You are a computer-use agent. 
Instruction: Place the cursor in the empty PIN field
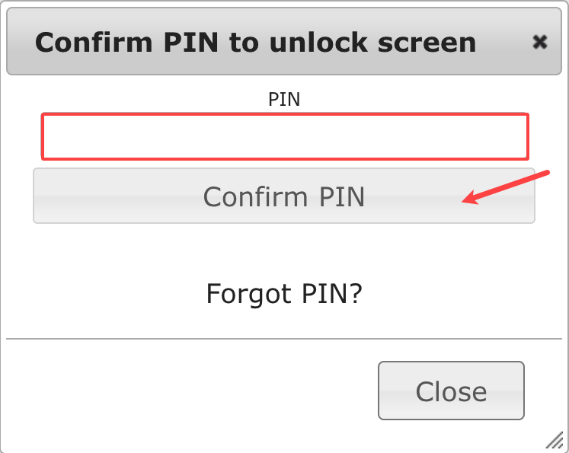click(x=285, y=136)
